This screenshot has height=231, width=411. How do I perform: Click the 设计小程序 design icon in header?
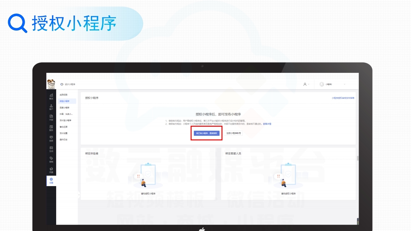pyautogui.click(x=62, y=84)
